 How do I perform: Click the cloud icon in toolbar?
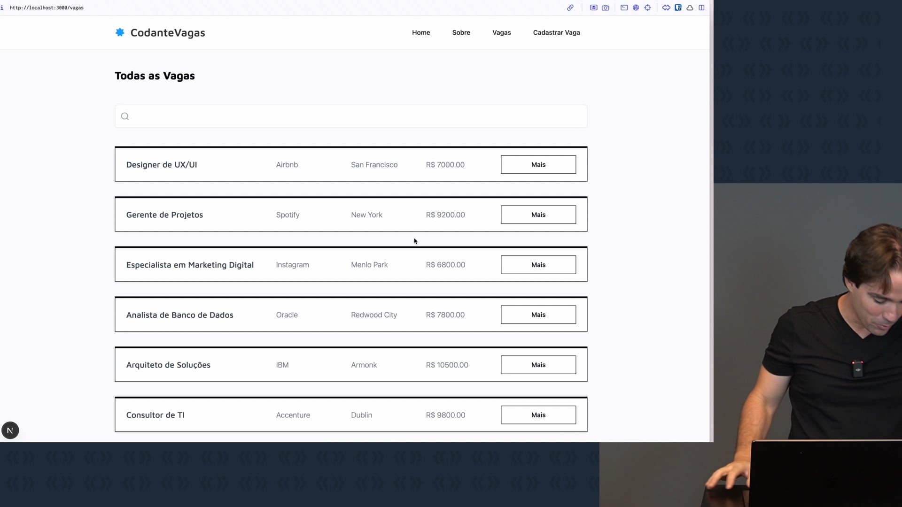coord(690,8)
